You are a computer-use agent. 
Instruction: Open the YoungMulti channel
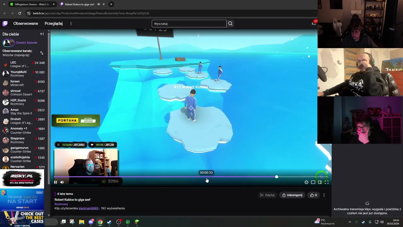coord(25,74)
